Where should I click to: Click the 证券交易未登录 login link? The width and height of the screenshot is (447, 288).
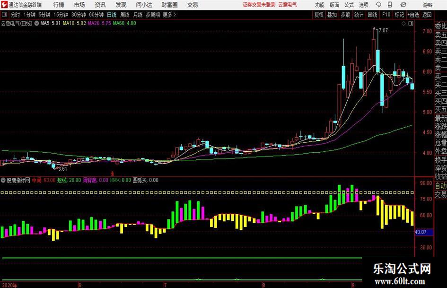click(259, 5)
